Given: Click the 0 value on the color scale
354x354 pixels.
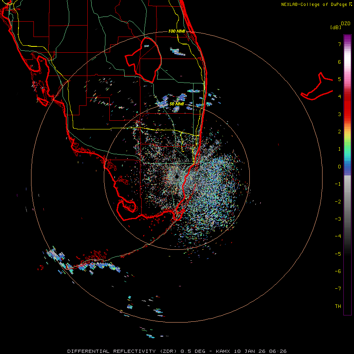Looking at the screenshot, I should 339,167.
